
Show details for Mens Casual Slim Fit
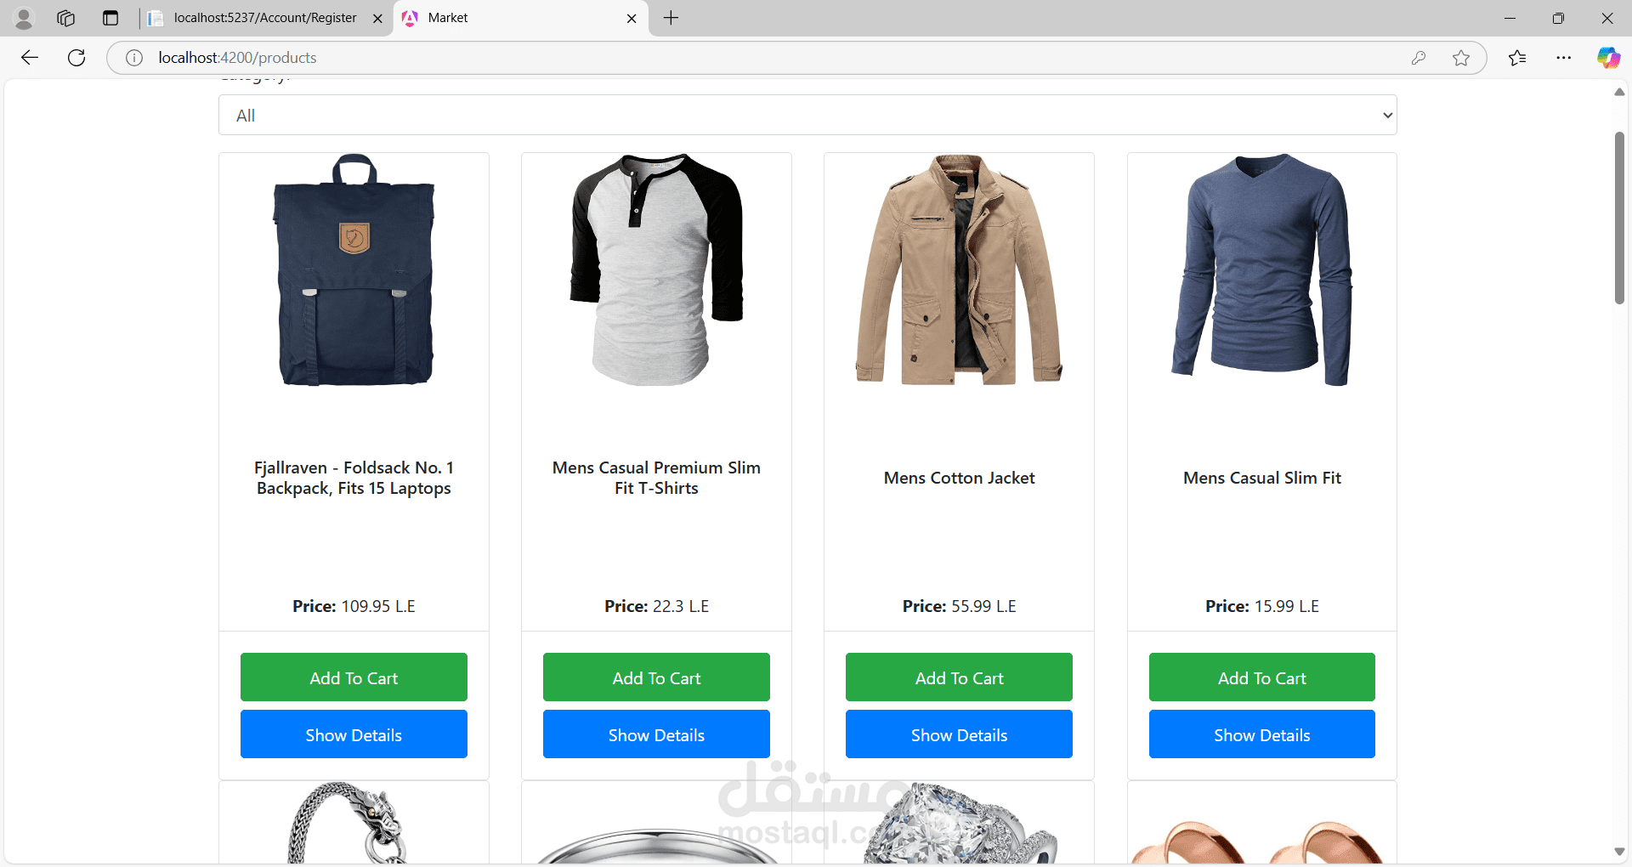[x=1262, y=734]
